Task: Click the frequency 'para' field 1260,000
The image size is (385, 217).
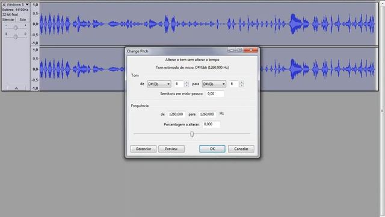Action: pos(207,114)
